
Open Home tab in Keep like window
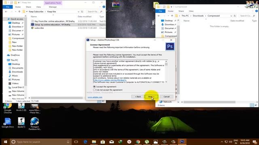(x=18, y=7)
